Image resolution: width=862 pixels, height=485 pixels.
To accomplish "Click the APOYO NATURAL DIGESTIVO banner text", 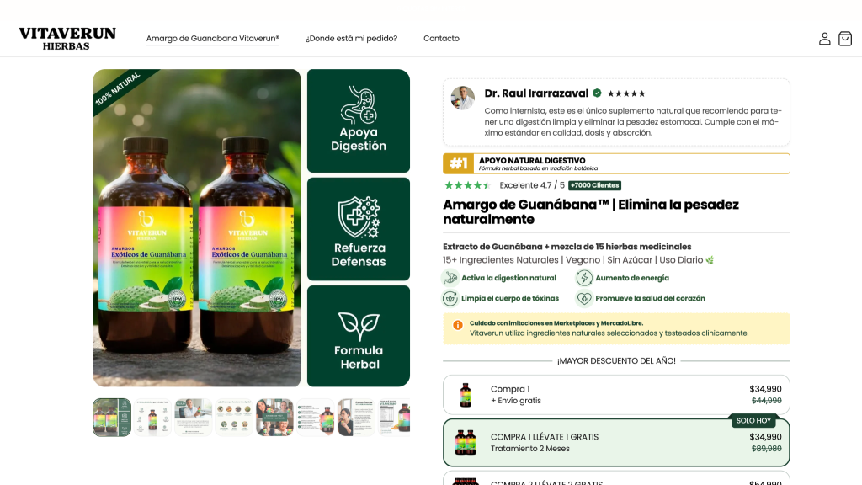I will click(532, 161).
